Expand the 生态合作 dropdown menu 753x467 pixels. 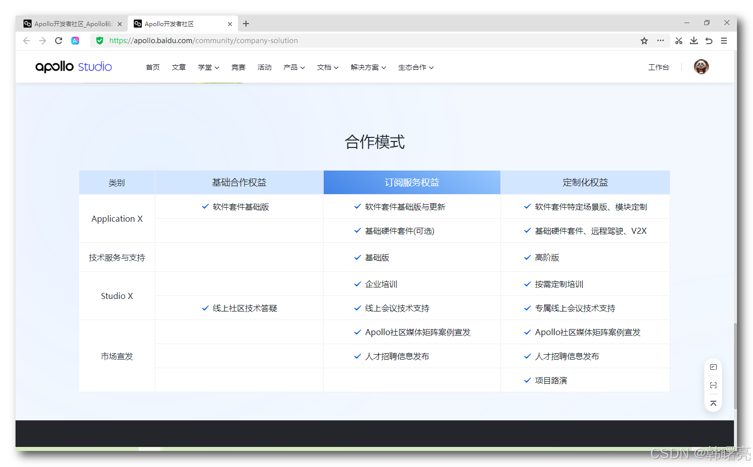point(416,67)
